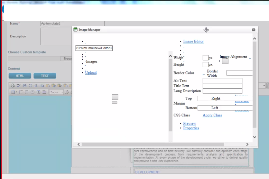Focus the Name field containing Ap-template2
The width and height of the screenshot is (269, 179).
coord(72,24)
